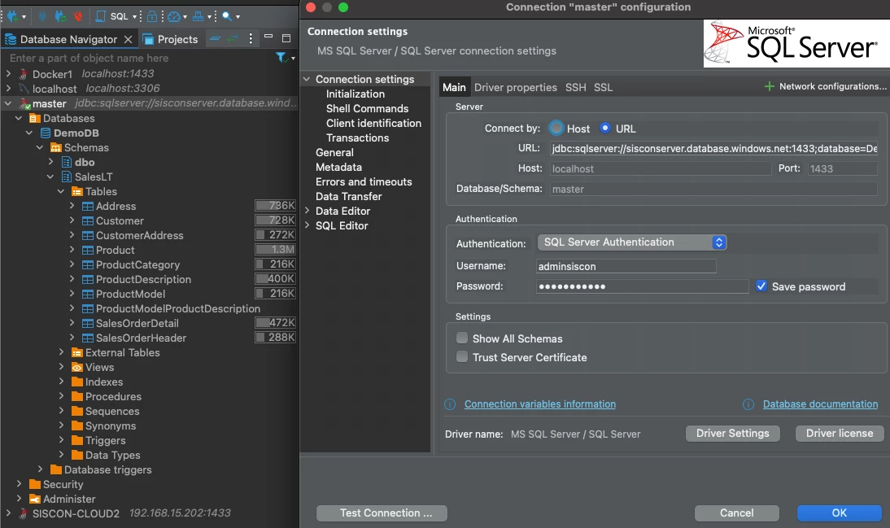
Task: Click the Password input field
Action: (642, 286)
